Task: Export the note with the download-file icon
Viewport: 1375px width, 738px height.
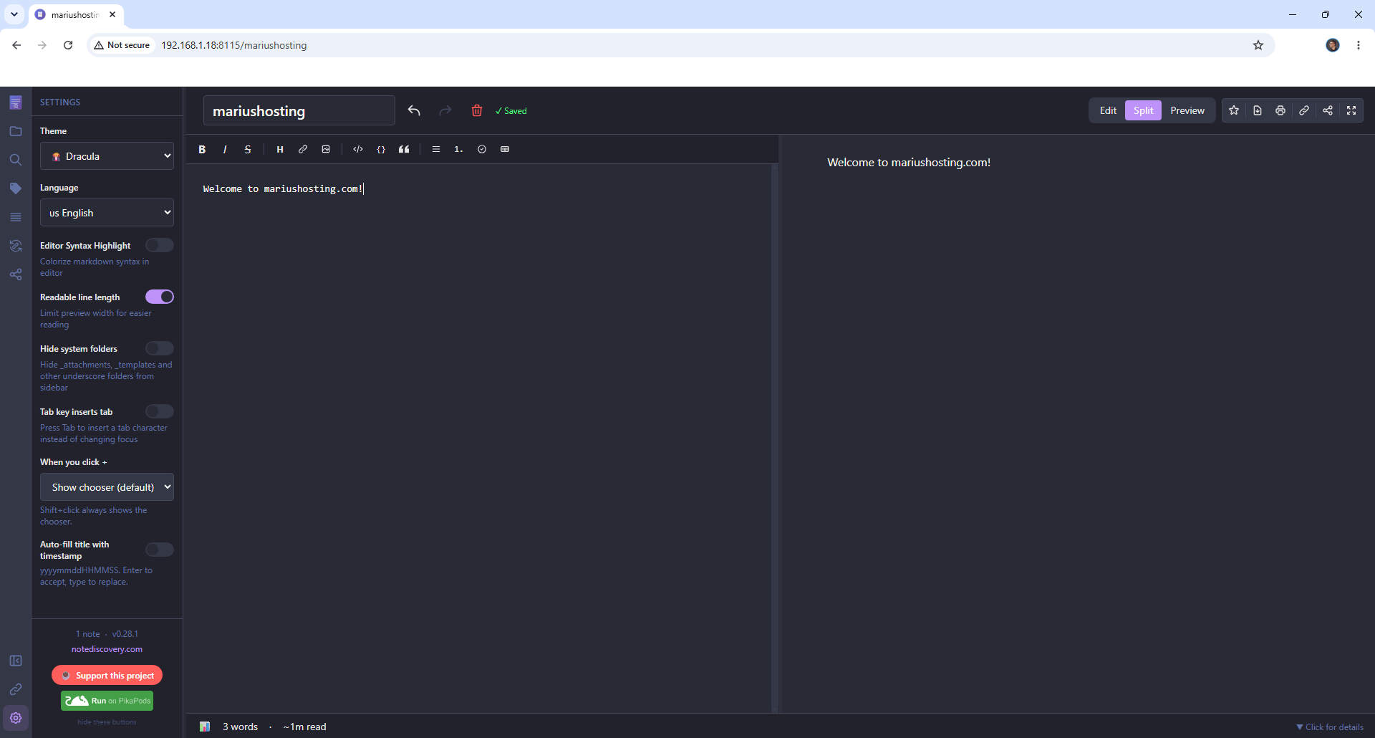Action: tap(1258, 110)
